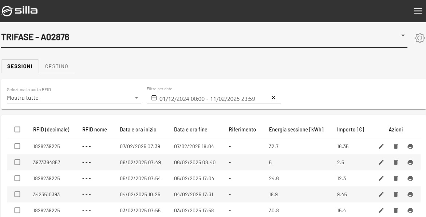Click energy value '18.9'
The width and height of the screenshot is (426, 217).
click(273, 194)
